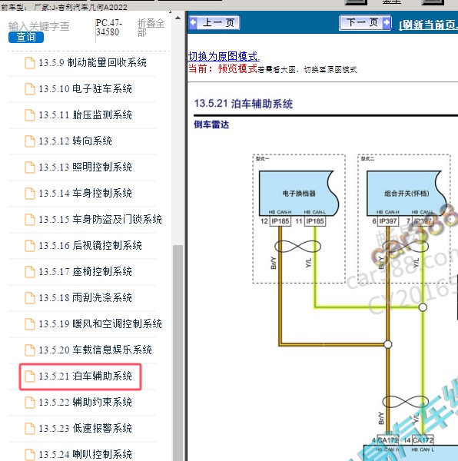Screen dimensions: 458x461
Task: Open 13.5.17 座椅控制系统
Action: click(x=85, y=272)
